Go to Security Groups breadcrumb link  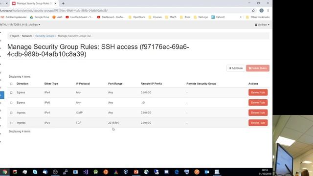[x=45, y=36]
